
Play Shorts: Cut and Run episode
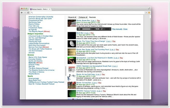[x=100, y=83]
